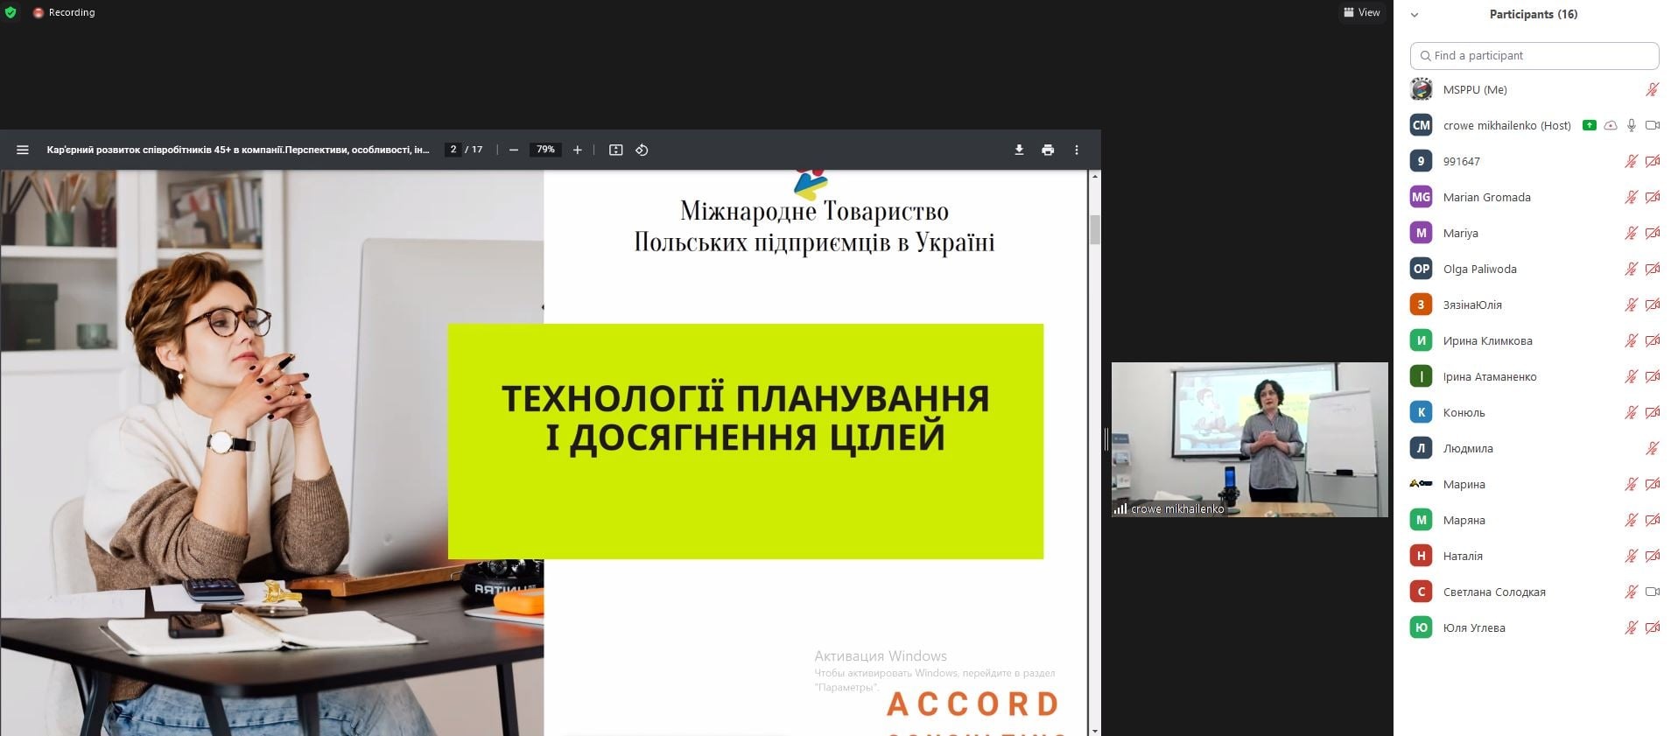Open the PDF viewer sidebar menu
The image size is (1671, 736).
tap(23, 151)
